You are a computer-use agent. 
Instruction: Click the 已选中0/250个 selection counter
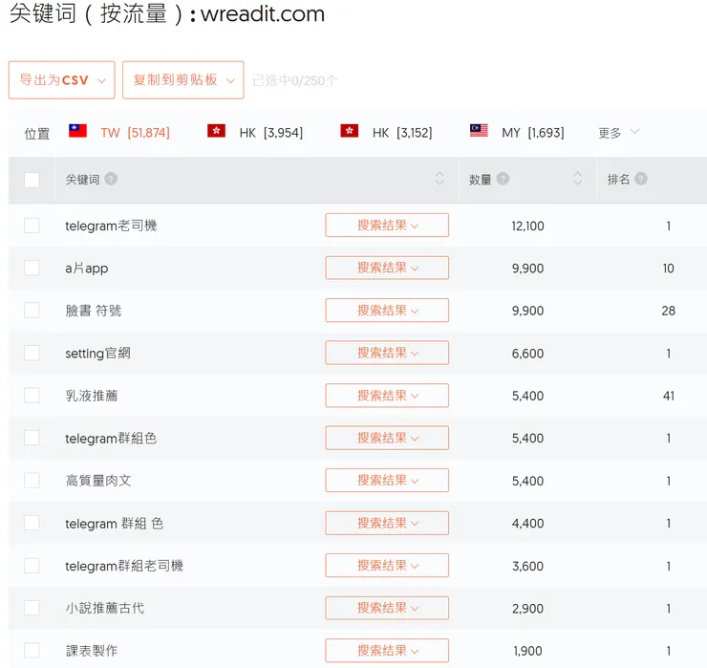(x=294, y=80)
